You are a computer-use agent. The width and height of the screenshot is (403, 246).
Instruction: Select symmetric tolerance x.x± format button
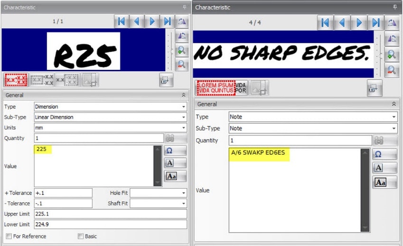coord(16,80)
